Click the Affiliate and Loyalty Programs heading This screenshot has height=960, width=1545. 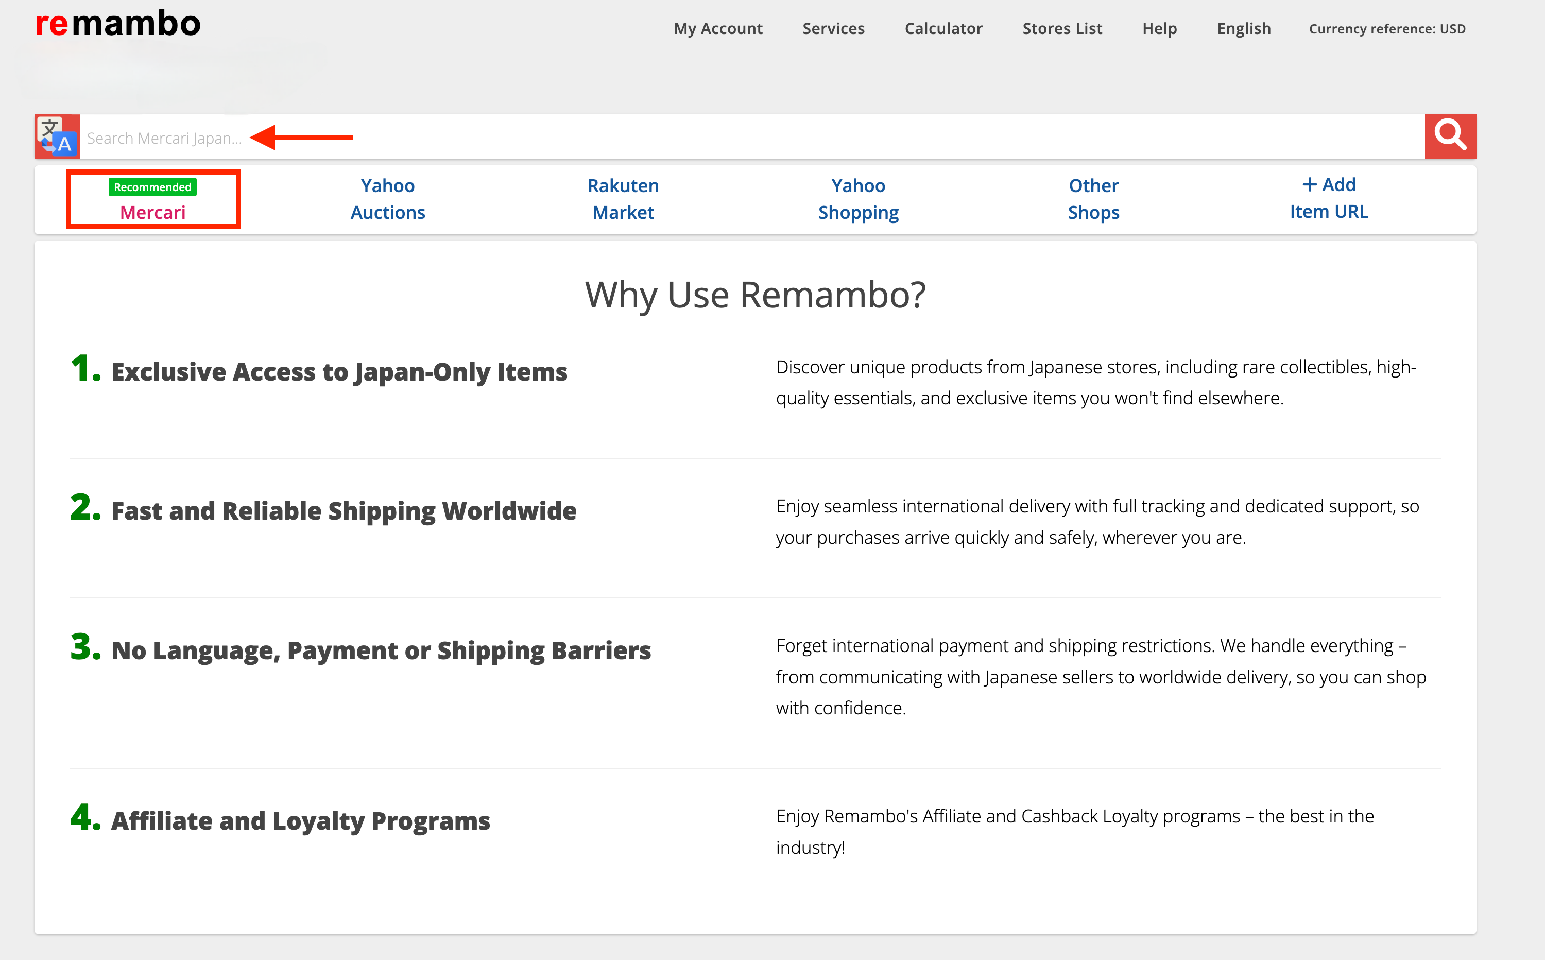pyautogui.click(x=300, y=820)
